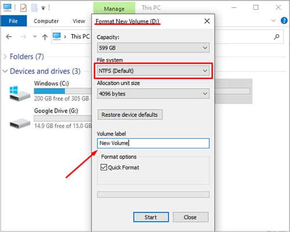Screen dimensions: 290x232
Task: Open the Capacity 599 GB dropdown
Action: coord(153,48)
